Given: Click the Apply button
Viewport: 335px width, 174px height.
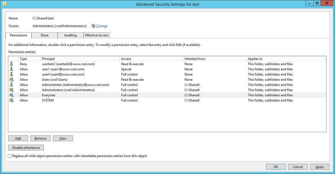Looking at the screenshot, I should [319, 167].
